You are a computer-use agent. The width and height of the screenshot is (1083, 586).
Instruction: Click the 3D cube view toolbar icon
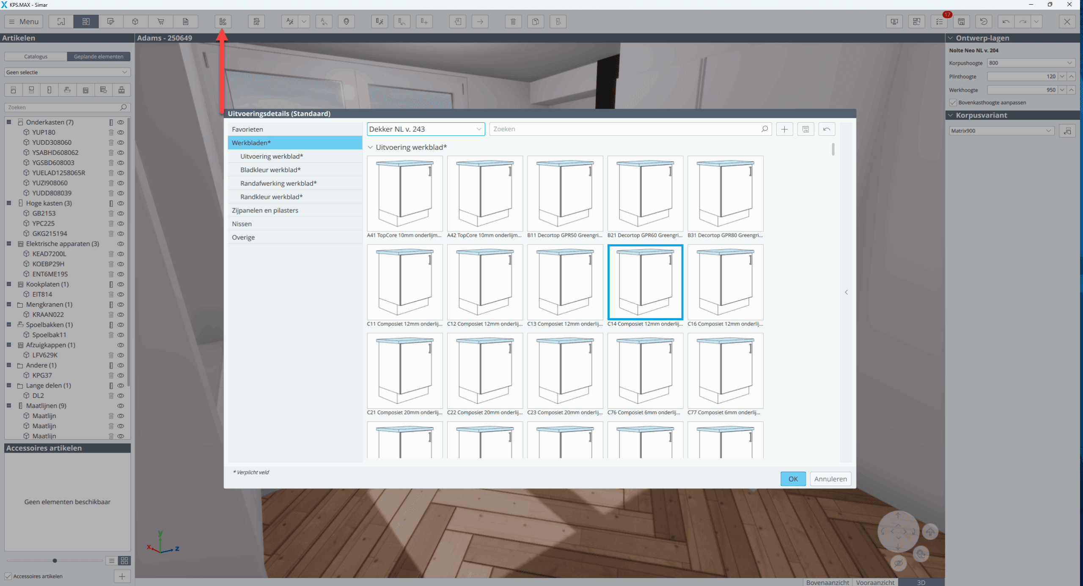pyautogui.click(x=135, y=22)
